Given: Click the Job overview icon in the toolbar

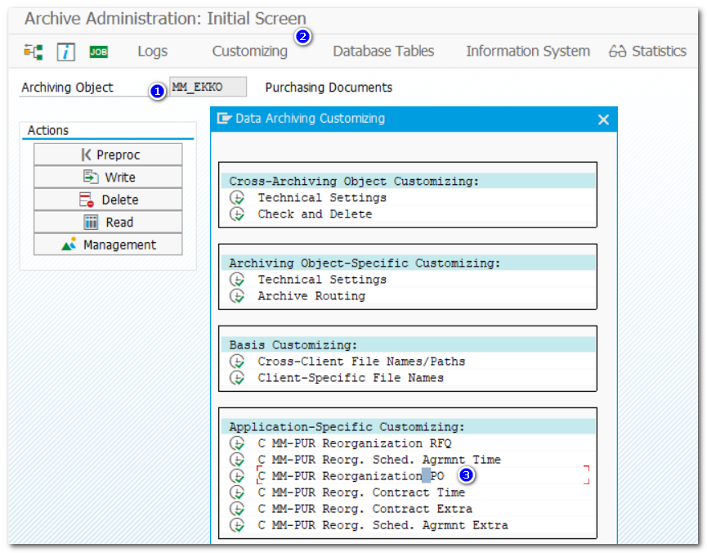Looking at the screenshot, I should pos(99,51).
